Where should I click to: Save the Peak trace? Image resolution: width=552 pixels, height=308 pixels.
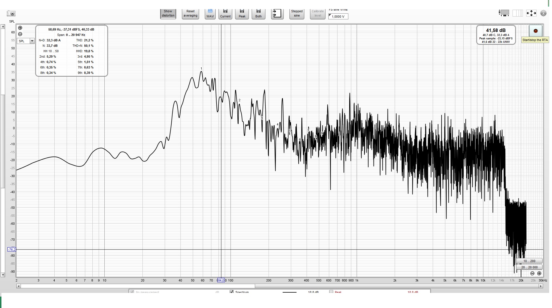click(242, 14)
